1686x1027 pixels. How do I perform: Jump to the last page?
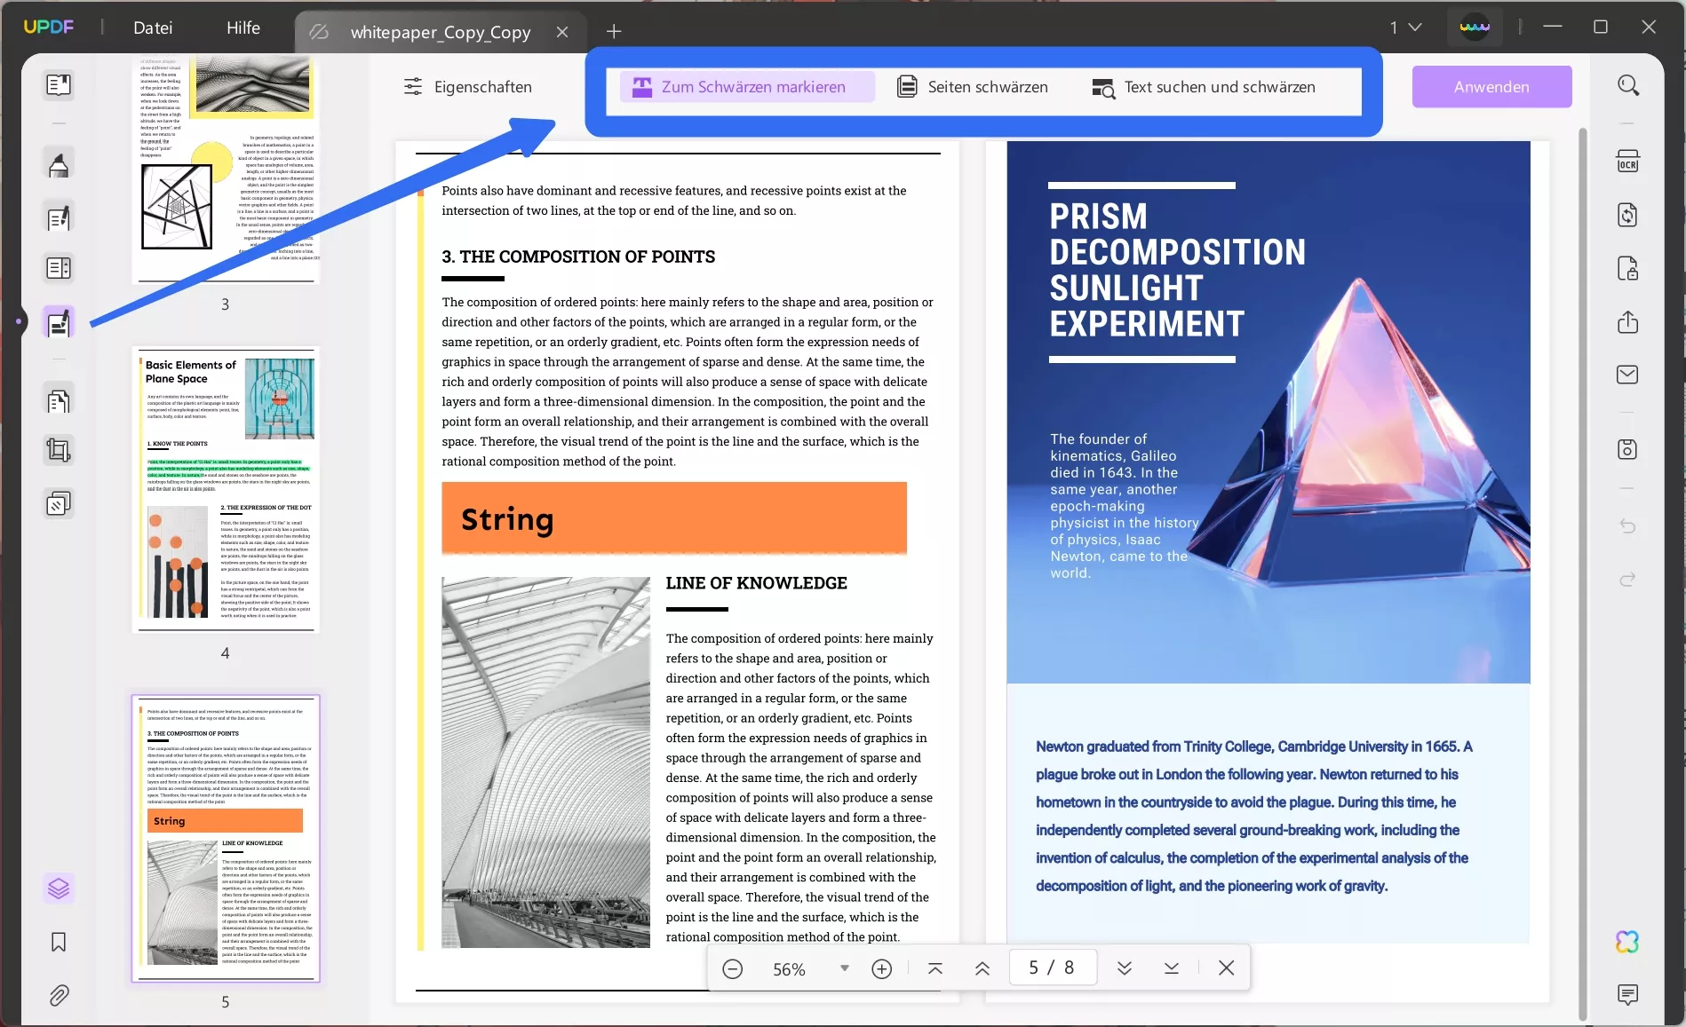point(1172,968)
